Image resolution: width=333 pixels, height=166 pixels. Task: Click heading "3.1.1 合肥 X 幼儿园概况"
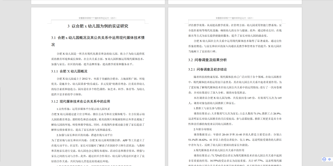point(69,71)
